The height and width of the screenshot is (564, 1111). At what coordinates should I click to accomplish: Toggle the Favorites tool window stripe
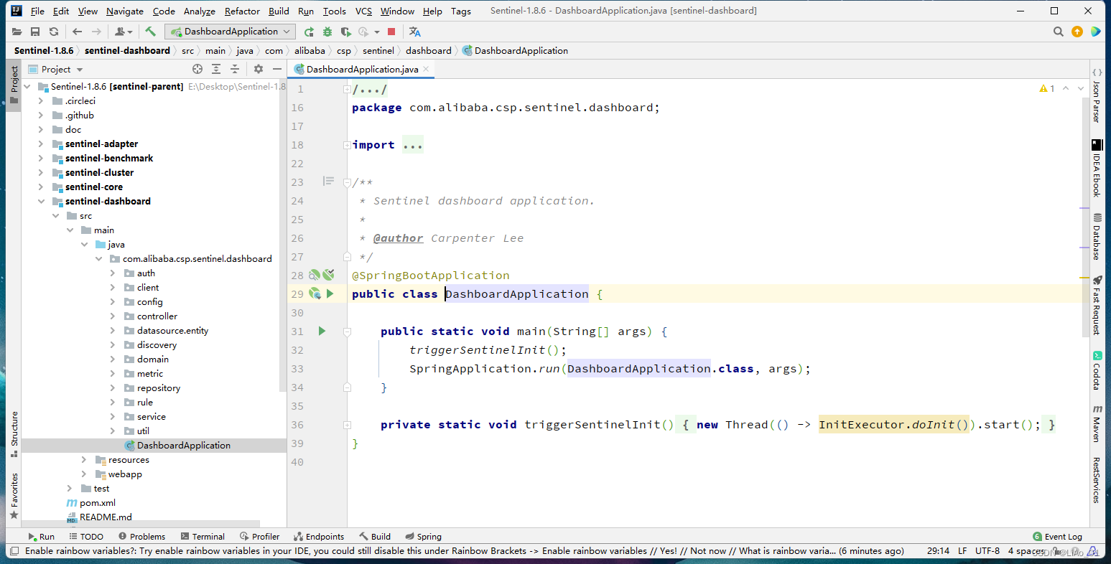click(14, 495)
